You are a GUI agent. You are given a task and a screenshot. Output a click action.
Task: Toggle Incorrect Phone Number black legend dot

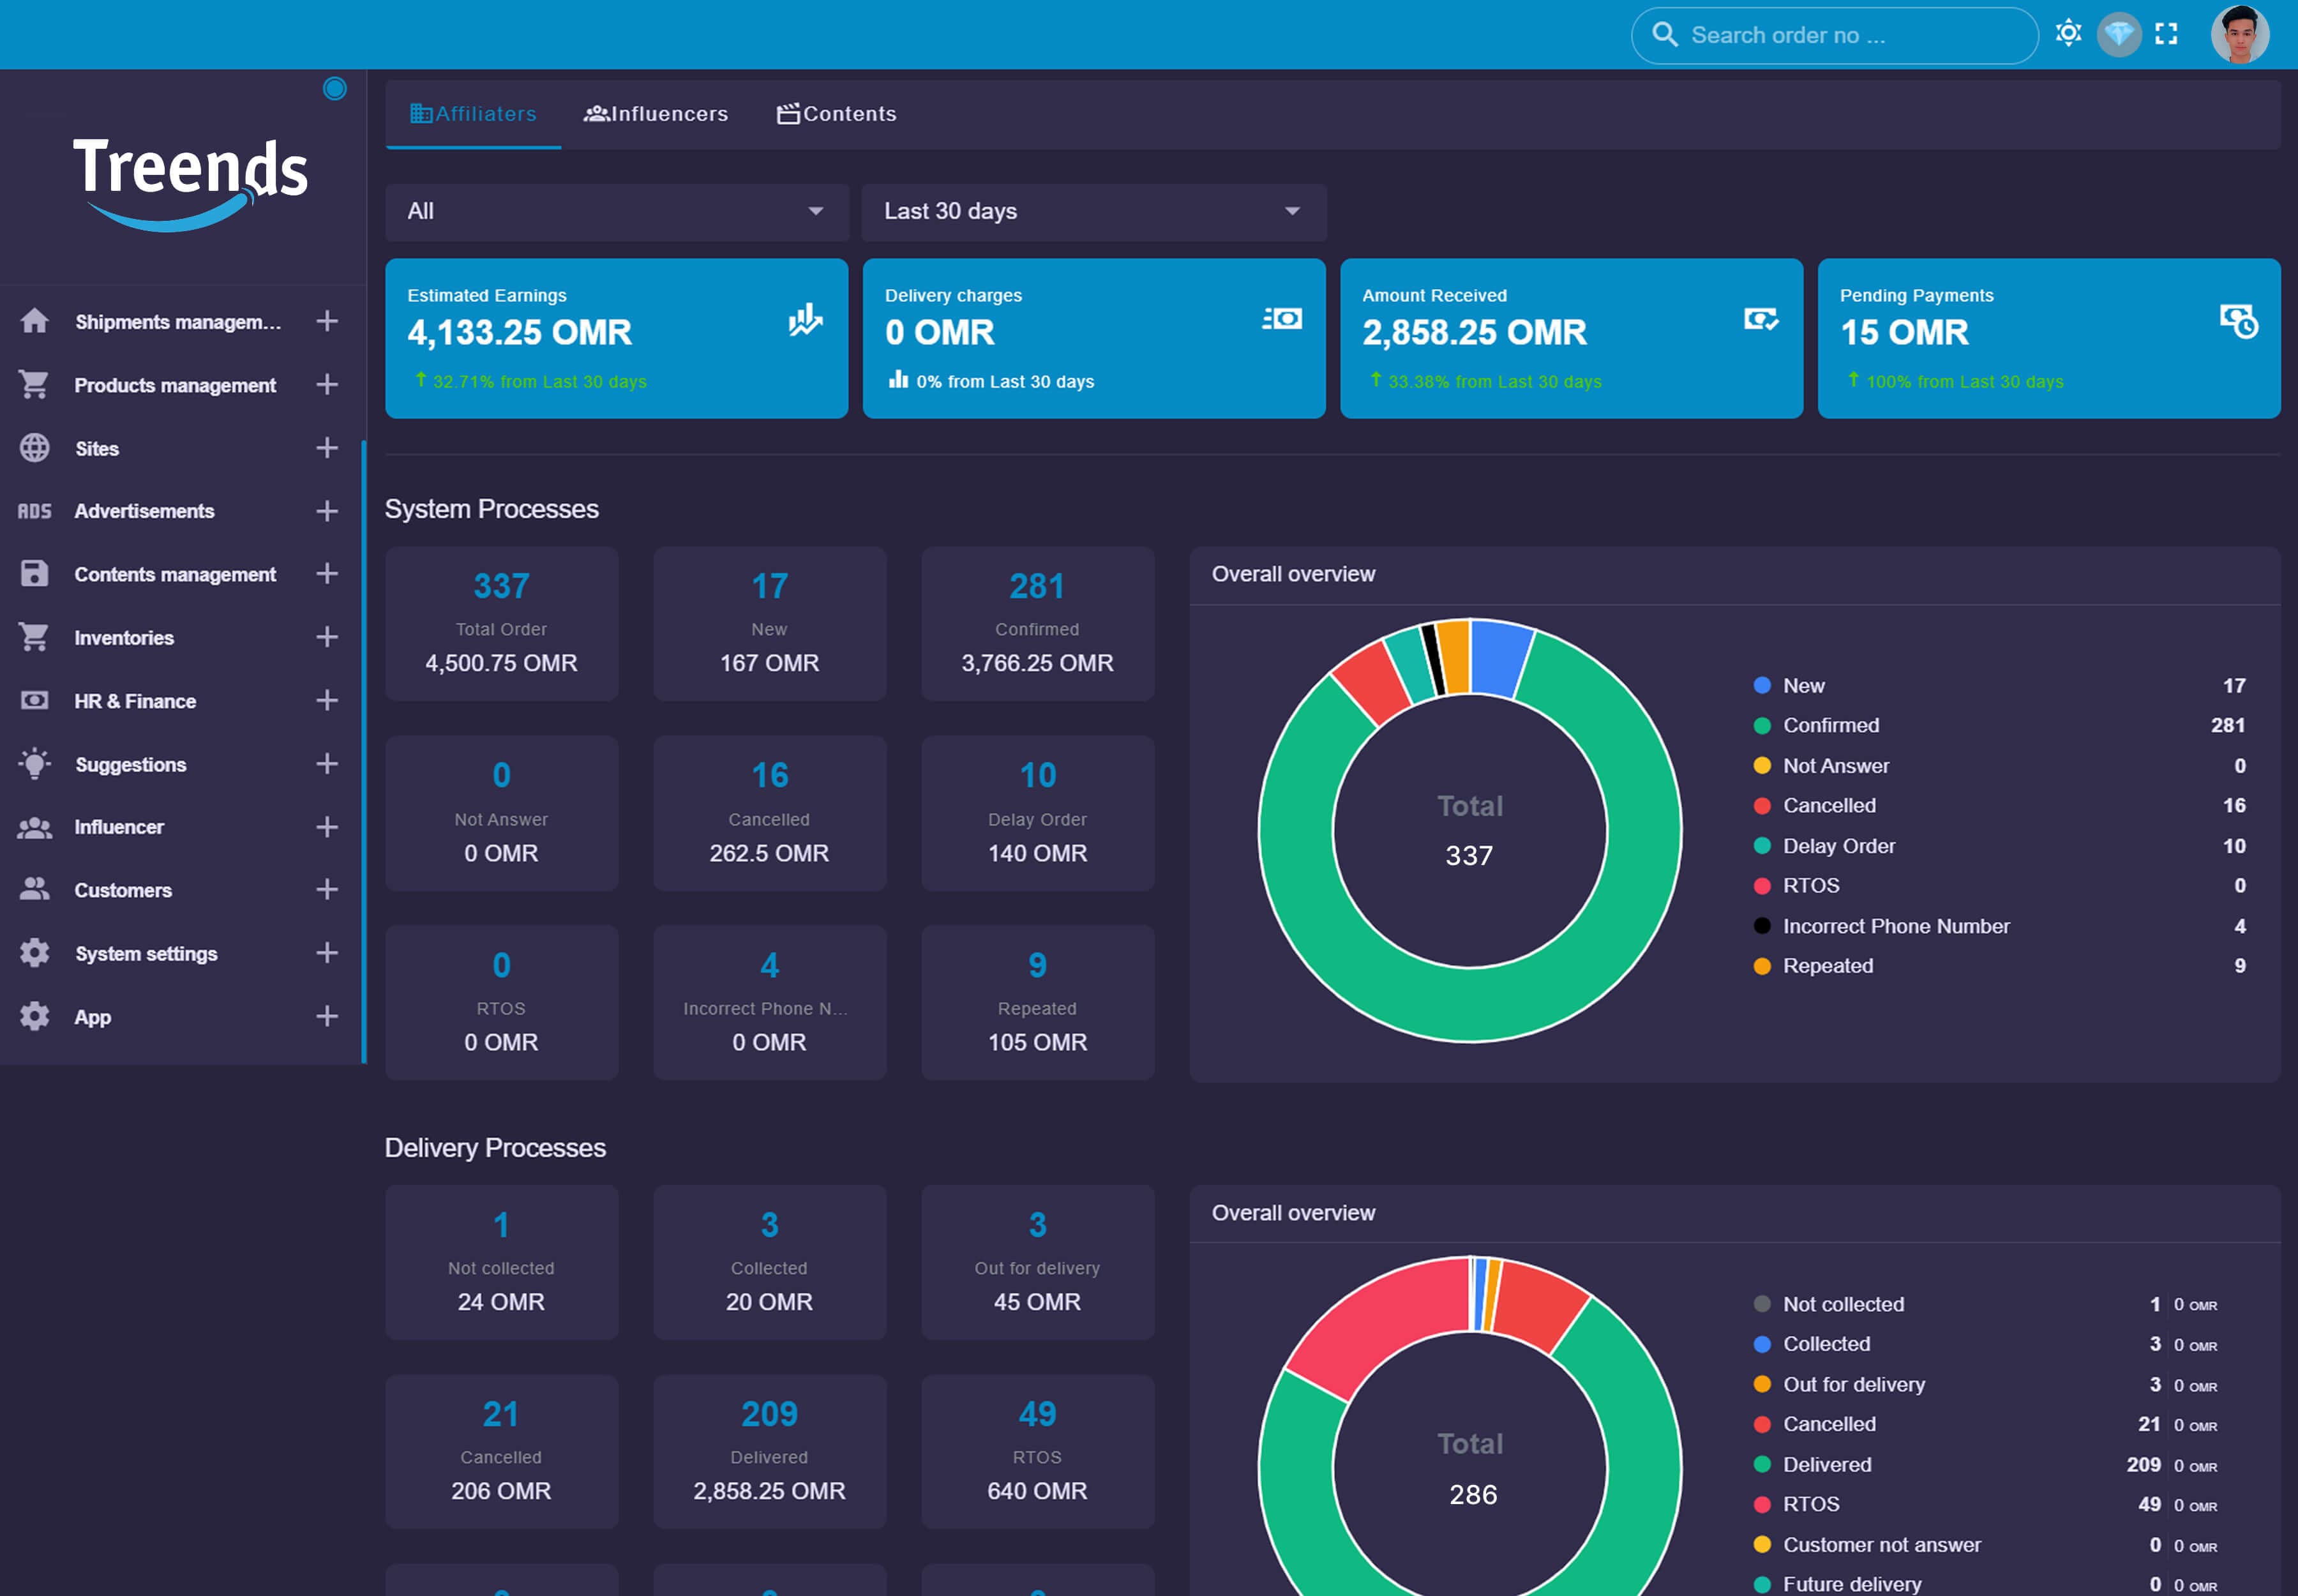pos(1762,926)
